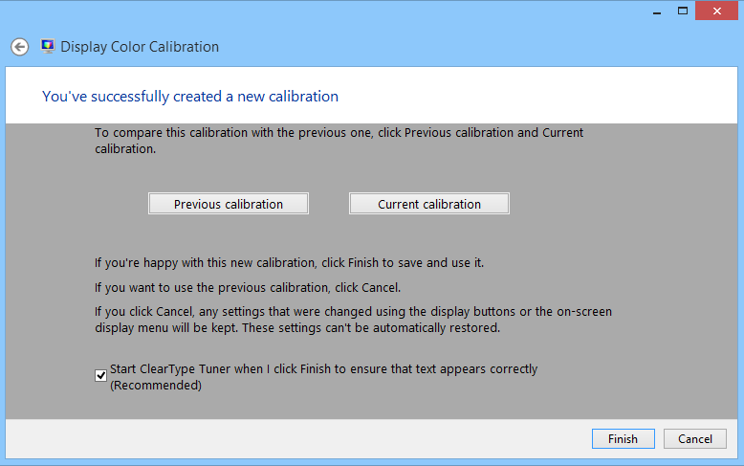Click the If you click Cancel settings paragraph
744x466 pixels.
[353, 320]
